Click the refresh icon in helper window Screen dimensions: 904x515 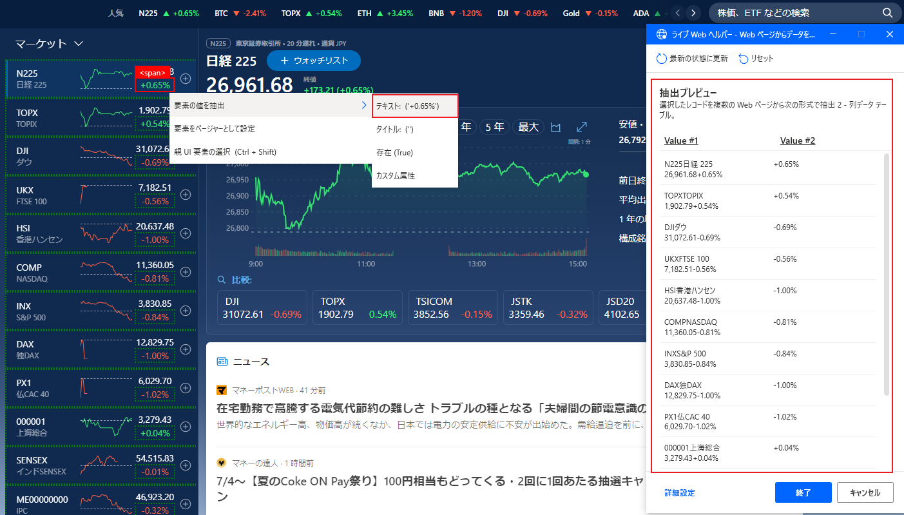[x=662, y=59]
